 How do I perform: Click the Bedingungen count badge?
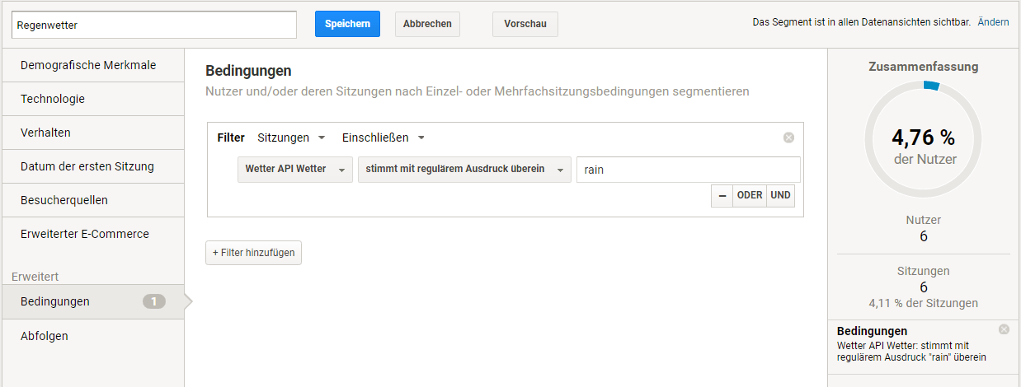click(153, 301)
